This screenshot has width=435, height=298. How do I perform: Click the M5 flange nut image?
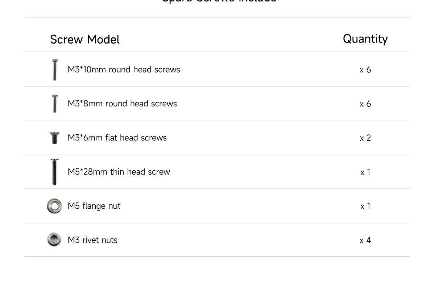(54, 206)
